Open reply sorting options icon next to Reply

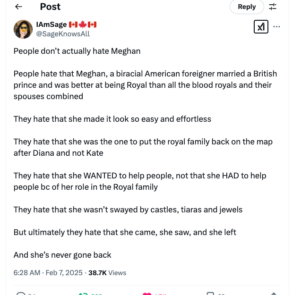point(273,7)
